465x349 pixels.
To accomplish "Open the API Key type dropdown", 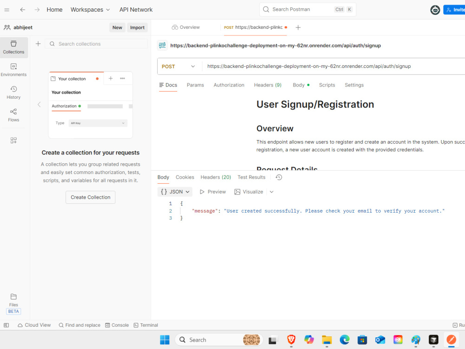I will coord(98,123).
